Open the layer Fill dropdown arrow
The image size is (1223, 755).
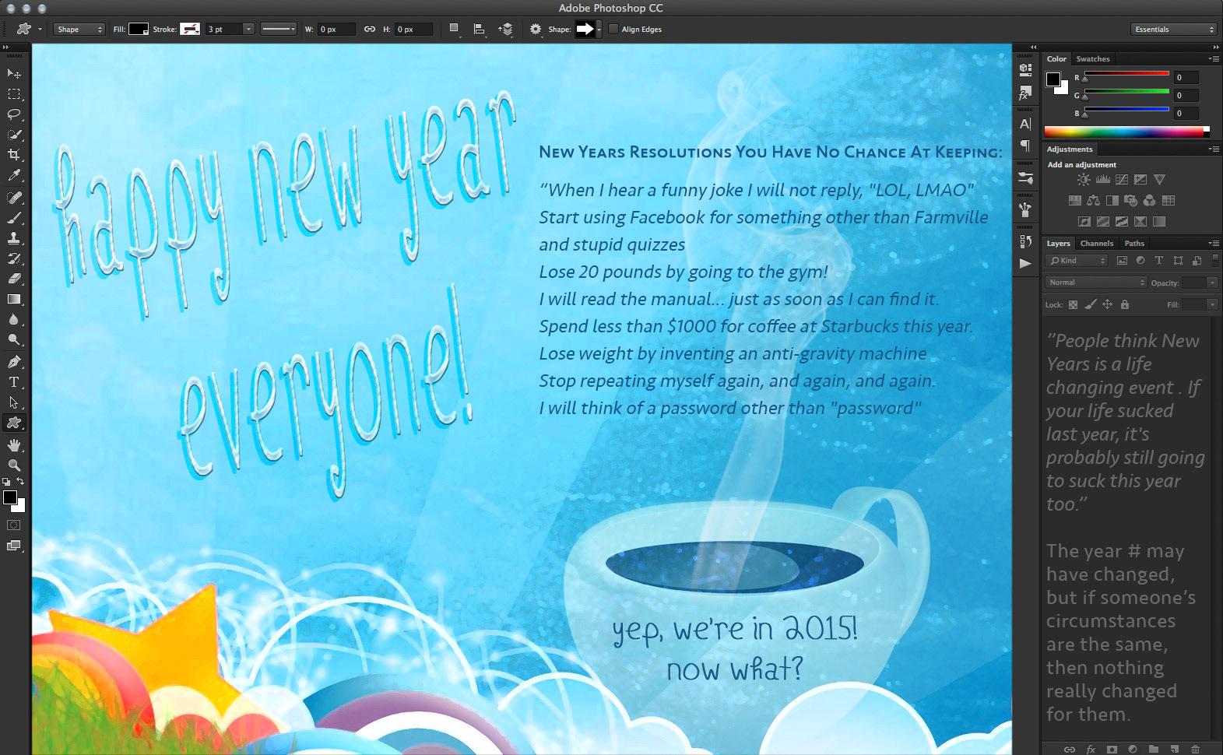(1212, 305)
